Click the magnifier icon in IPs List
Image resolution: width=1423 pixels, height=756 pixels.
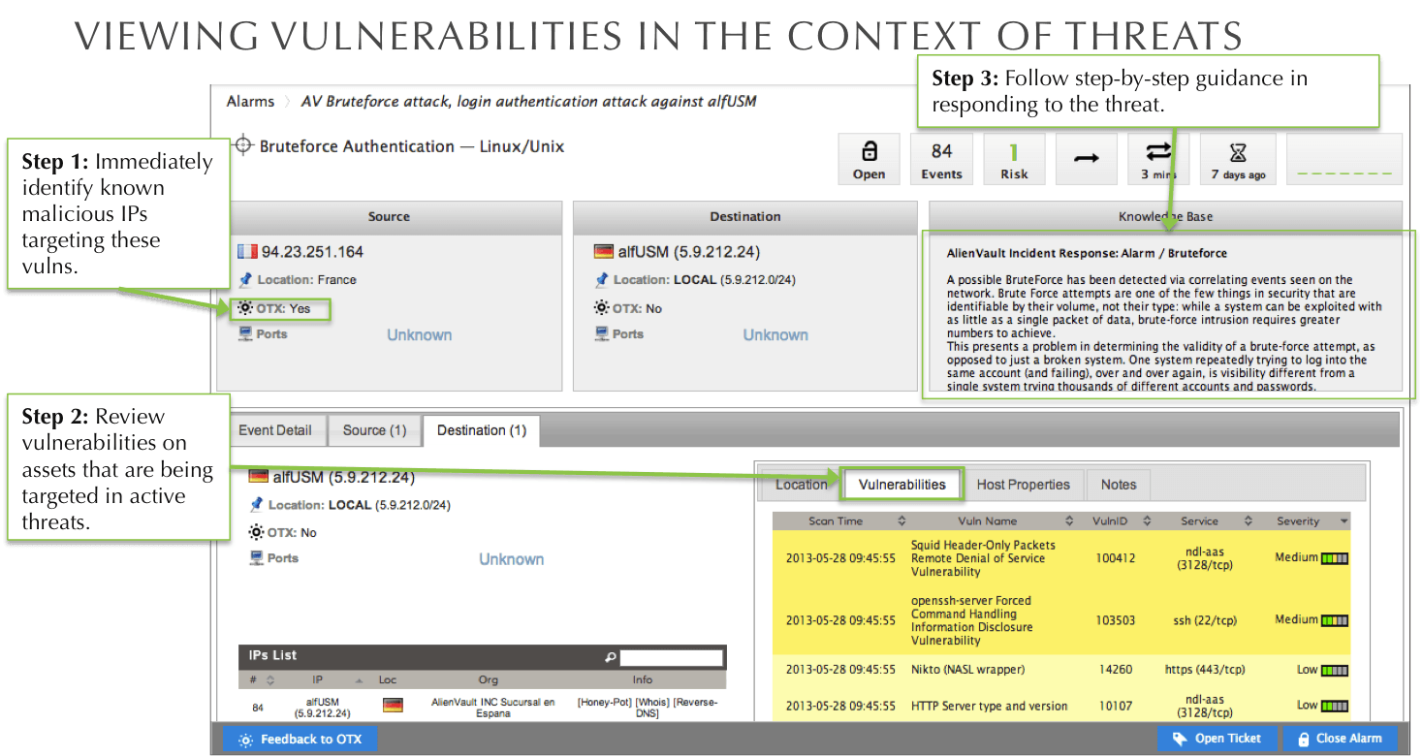click(611, 657)
